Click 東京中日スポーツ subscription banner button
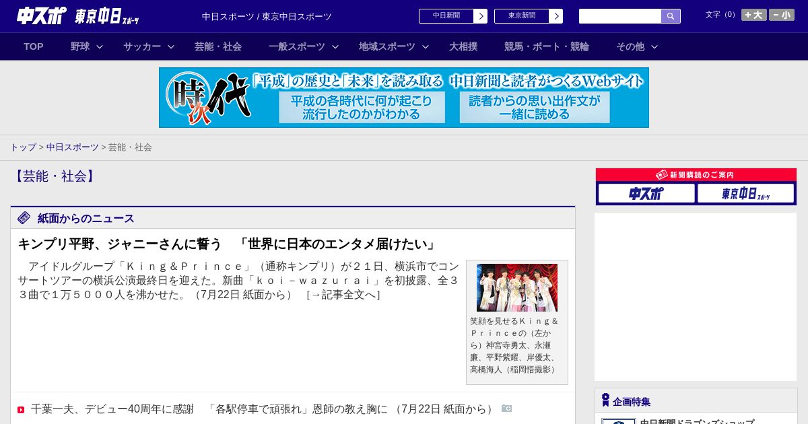This screenshot has width=808, height=424. [x=746, y=194]
